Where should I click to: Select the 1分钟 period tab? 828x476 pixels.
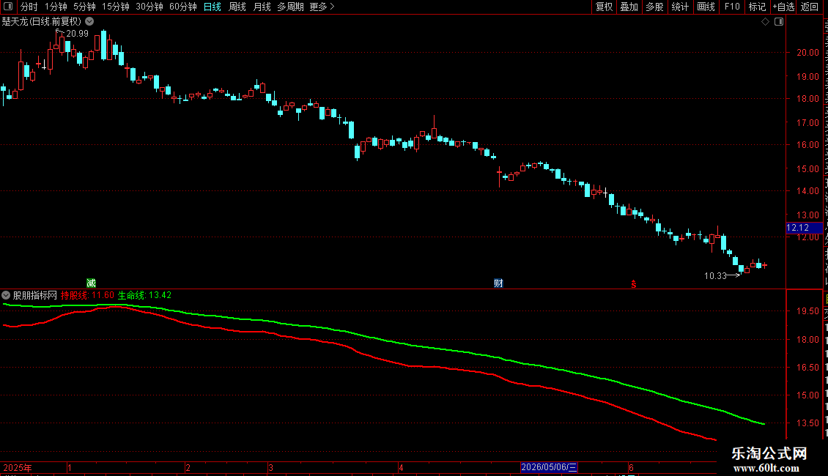56,7
